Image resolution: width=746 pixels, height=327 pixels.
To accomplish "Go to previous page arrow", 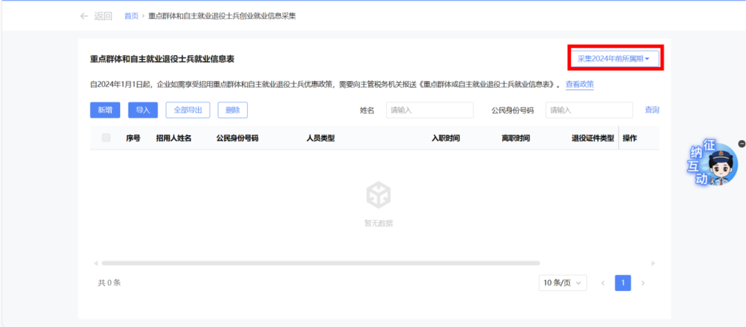I will 602,283.
